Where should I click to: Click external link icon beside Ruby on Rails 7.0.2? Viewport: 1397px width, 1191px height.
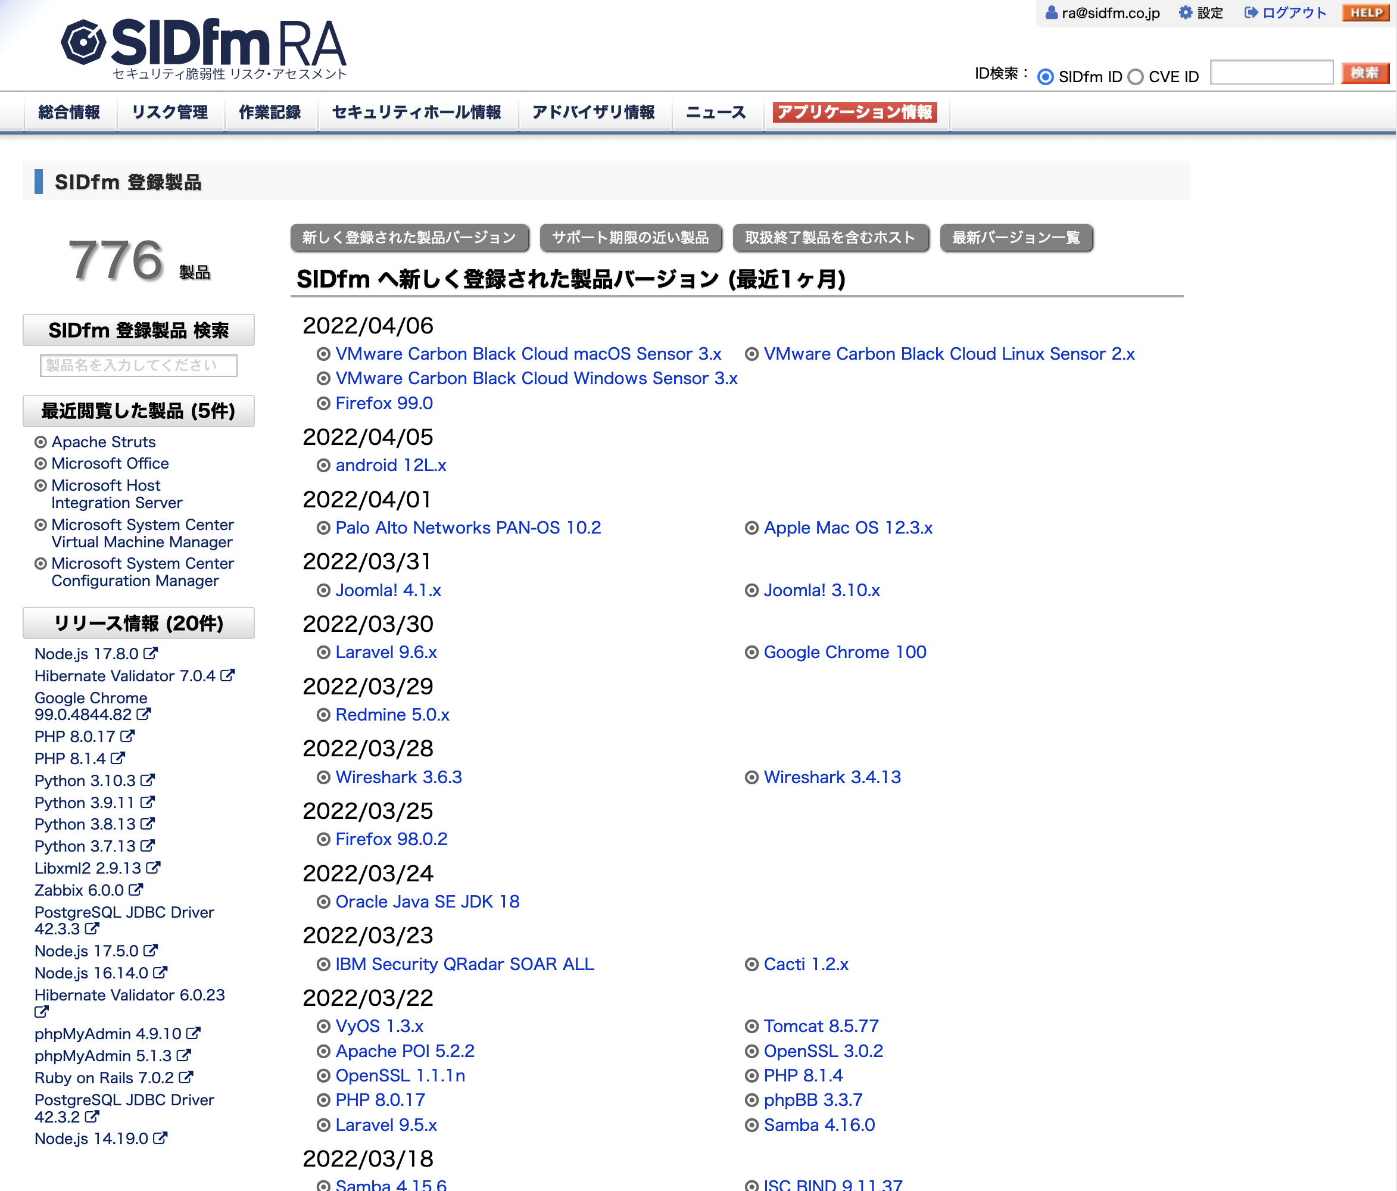186,1077
